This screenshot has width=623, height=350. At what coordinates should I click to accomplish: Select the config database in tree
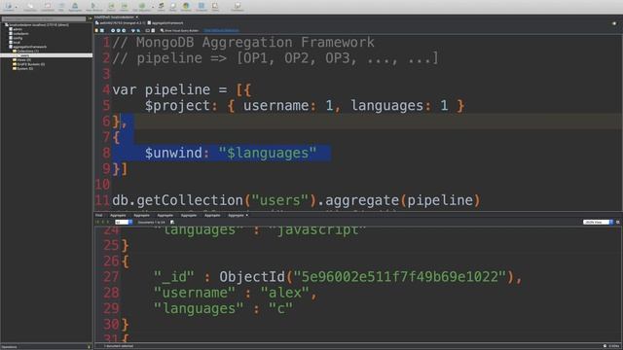[x=16, y=38]
